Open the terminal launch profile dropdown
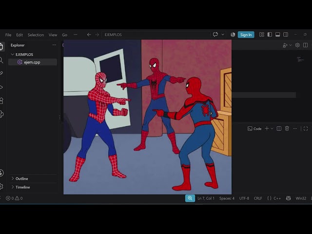 [x=272, y=129]
